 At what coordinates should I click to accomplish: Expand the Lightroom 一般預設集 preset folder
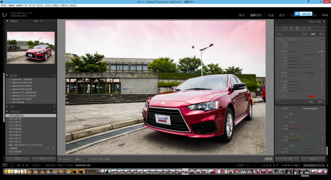pyautogui.click(x=10, y=79)
